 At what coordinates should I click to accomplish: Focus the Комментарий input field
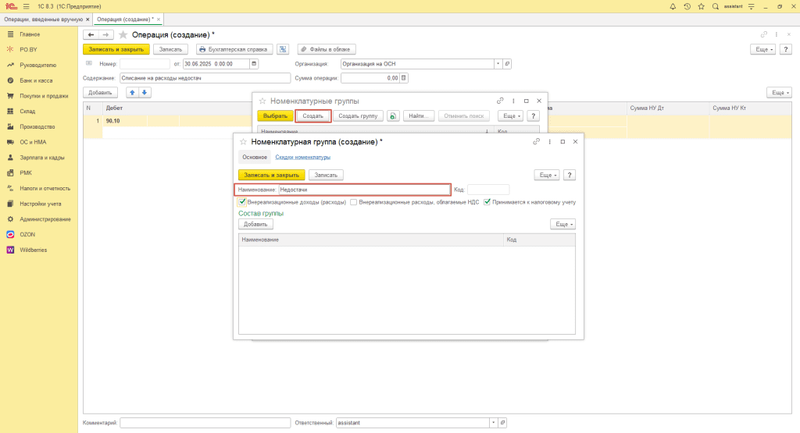coord(205,422)
